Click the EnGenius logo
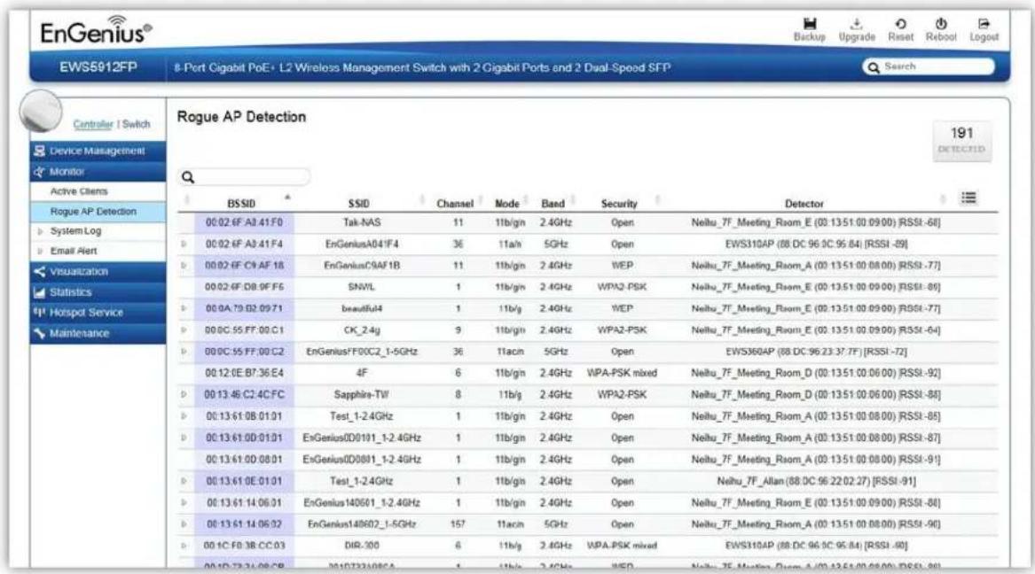 pyautogui.click(x=96, y=30)
